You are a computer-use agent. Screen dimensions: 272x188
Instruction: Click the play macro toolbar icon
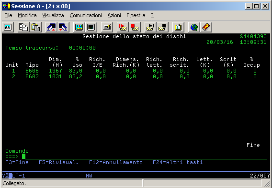[150, 27]
